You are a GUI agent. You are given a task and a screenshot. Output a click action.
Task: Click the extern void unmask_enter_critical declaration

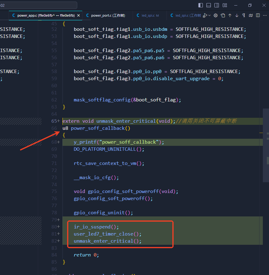pos(119,121)
